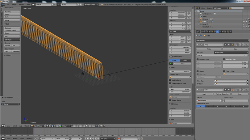
Task: Move the Array modifier down with its arrow
Action: pyautogui.click(x=243, y=44)
